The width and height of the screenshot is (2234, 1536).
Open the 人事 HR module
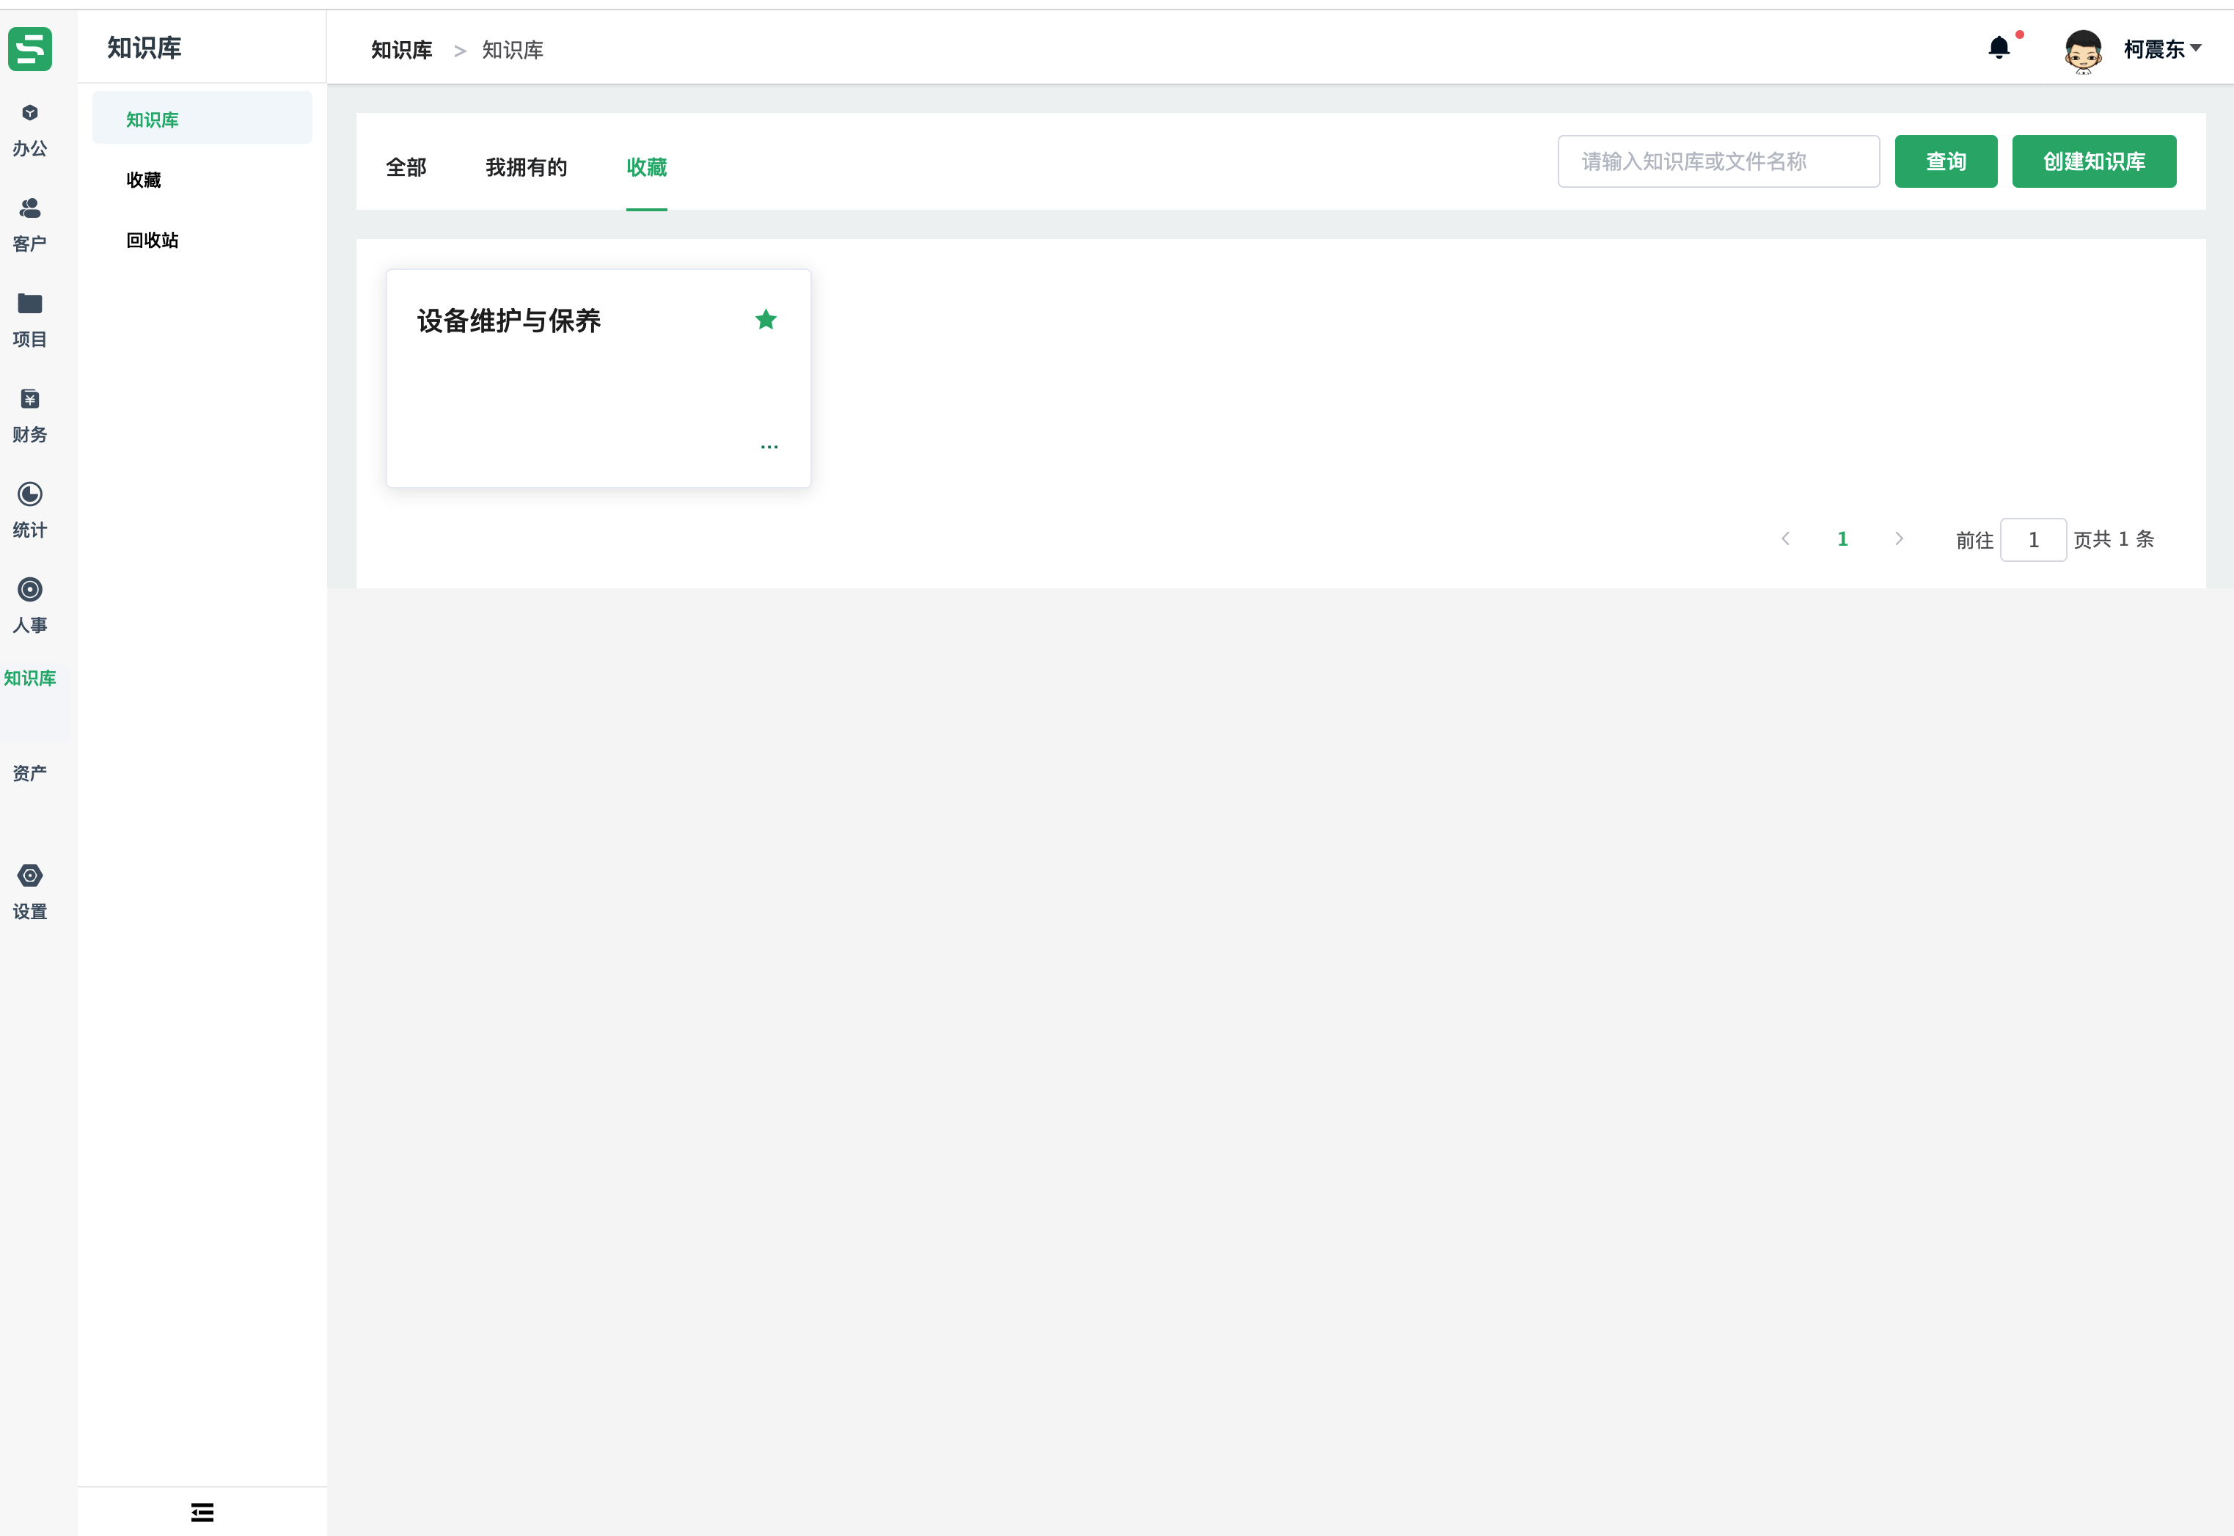[x=30, y=607]
